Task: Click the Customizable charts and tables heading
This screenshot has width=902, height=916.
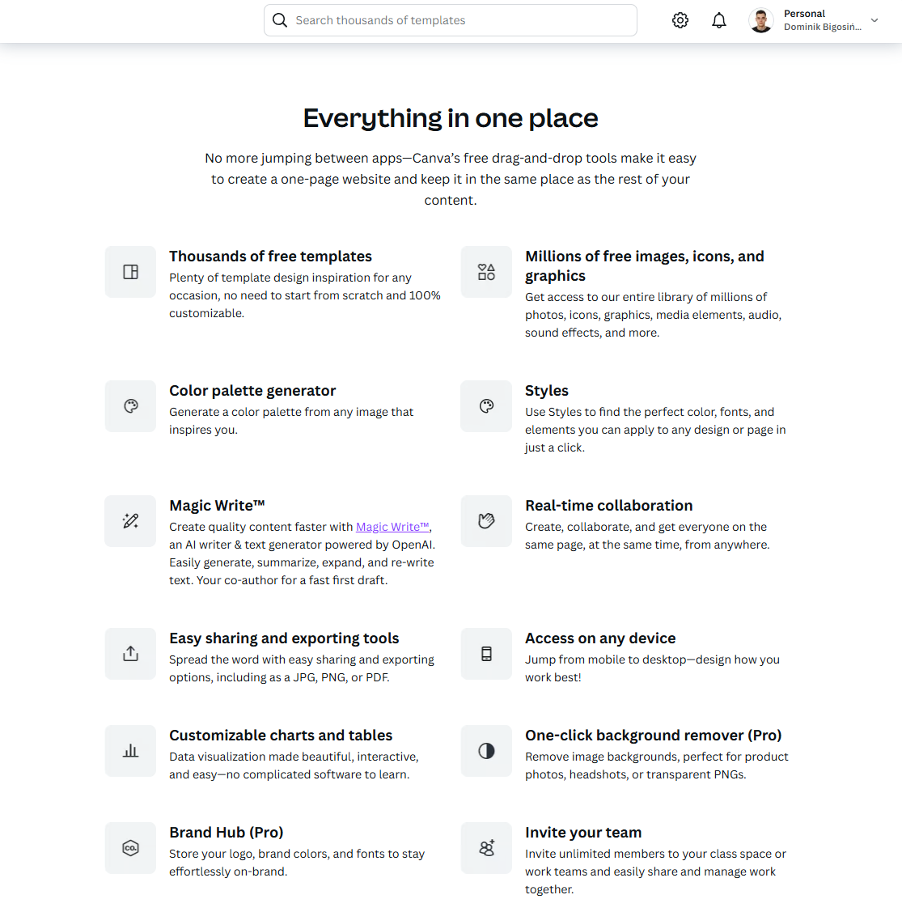Action: [281, 736]
